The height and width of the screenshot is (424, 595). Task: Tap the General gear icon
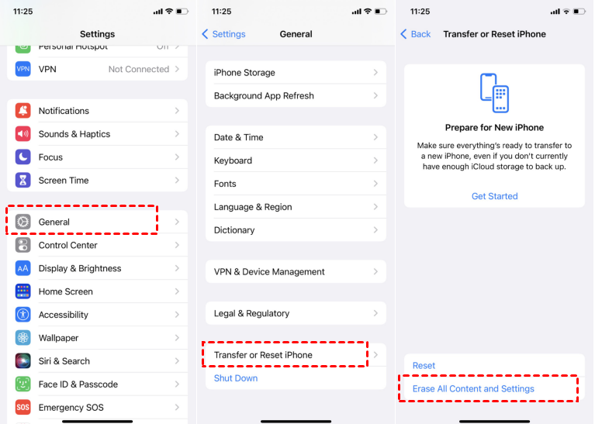pos(22,222)
